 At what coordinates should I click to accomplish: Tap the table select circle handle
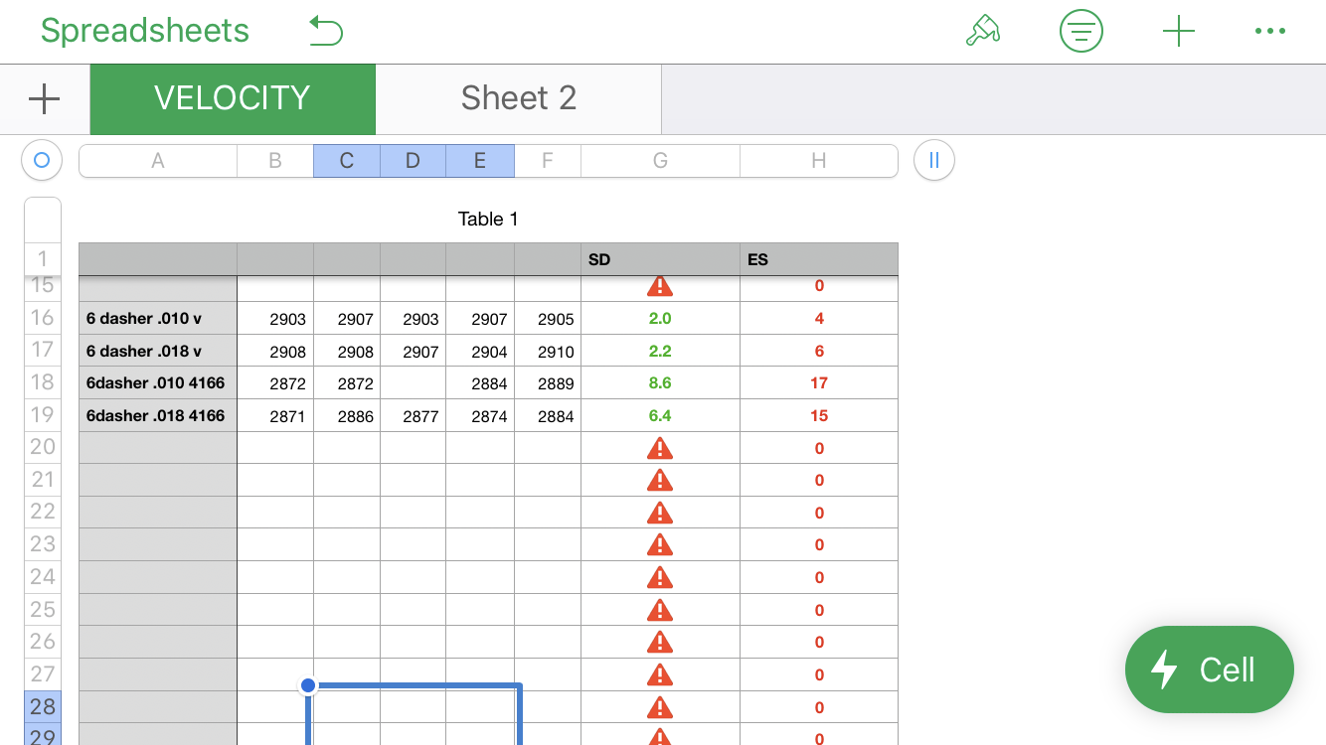pyautogui.click(x=42, y=160)
